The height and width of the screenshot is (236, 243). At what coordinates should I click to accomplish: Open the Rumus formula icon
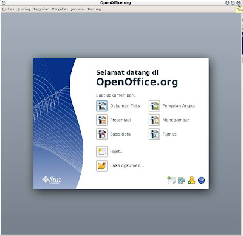pyautogui.click(x=154, y=134)
